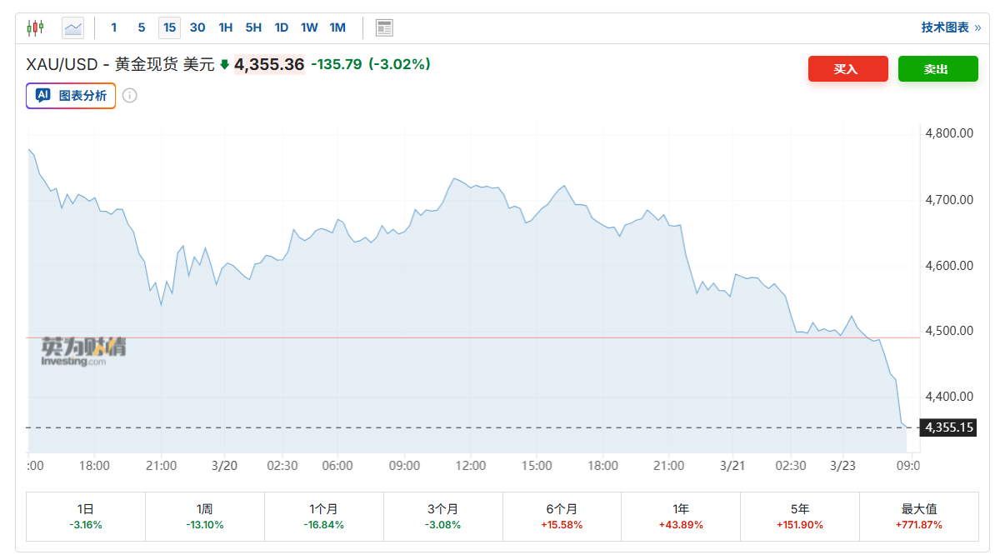Switch to candlestick chart view
Image resolution: width=1000 pixels, height=560 pixels.
coord(34,27)
